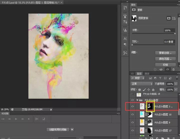
Task: Click the 蒙版边缘... button
Action: point(165,53)
